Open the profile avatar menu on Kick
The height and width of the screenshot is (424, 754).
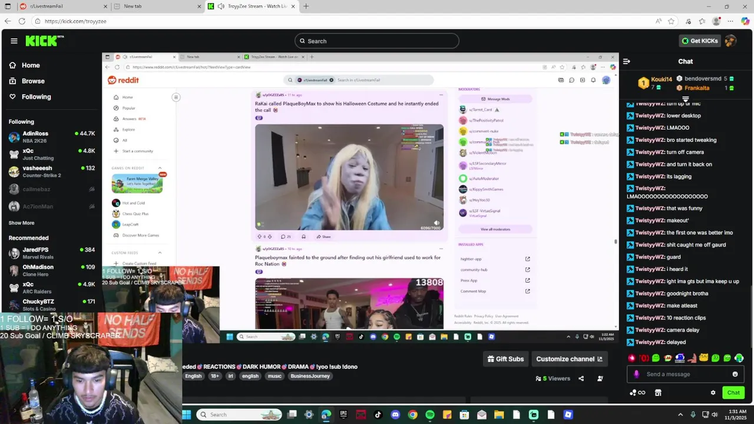coord(730,41)
